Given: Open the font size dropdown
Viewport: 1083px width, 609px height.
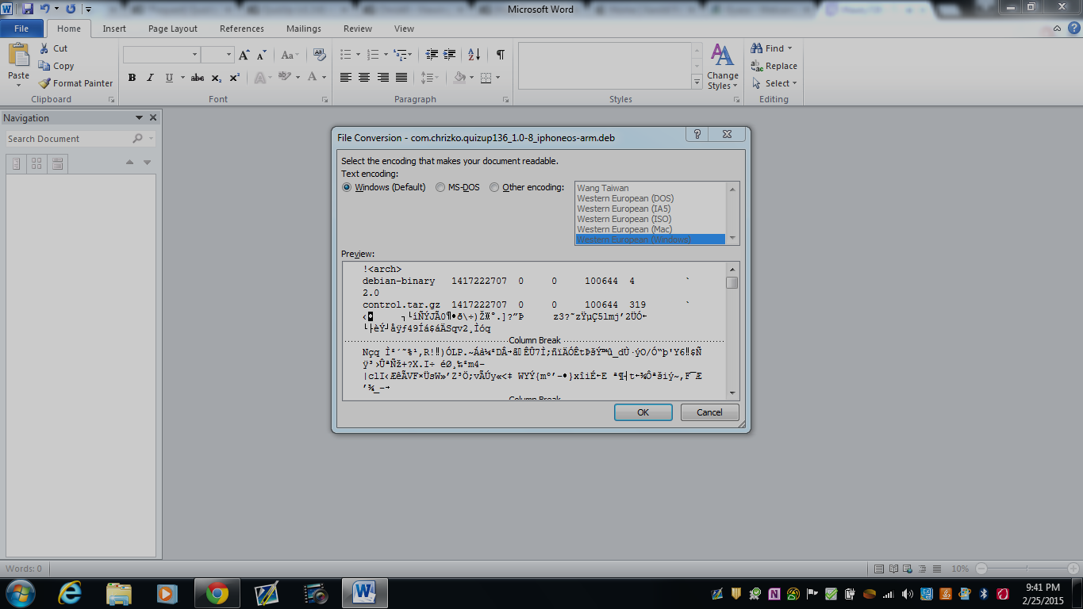Looking at the screenshot, I should [x=229, y=55].
